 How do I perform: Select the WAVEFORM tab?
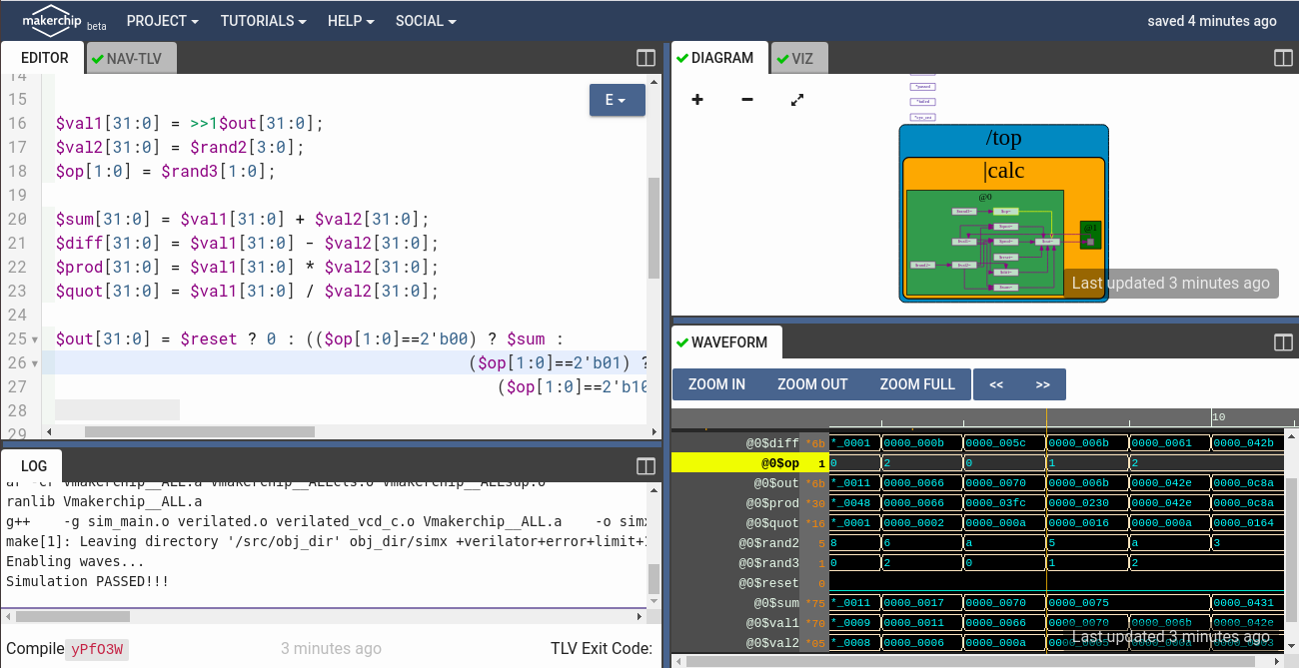(x=726, y=342)
